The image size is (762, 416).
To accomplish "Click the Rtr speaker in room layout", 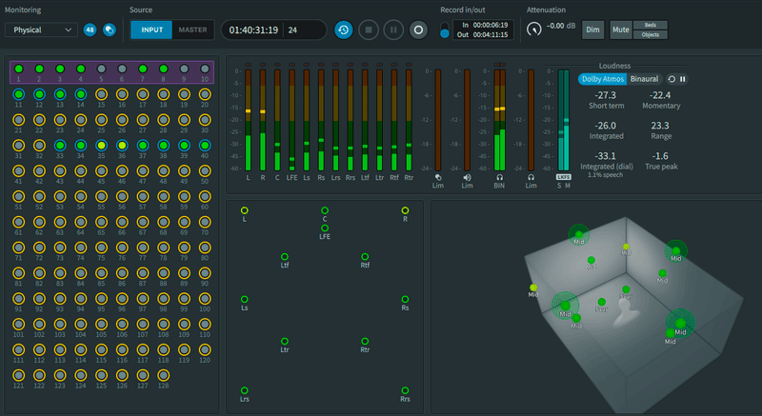I will pyautogui.click(x=365, y=341).
